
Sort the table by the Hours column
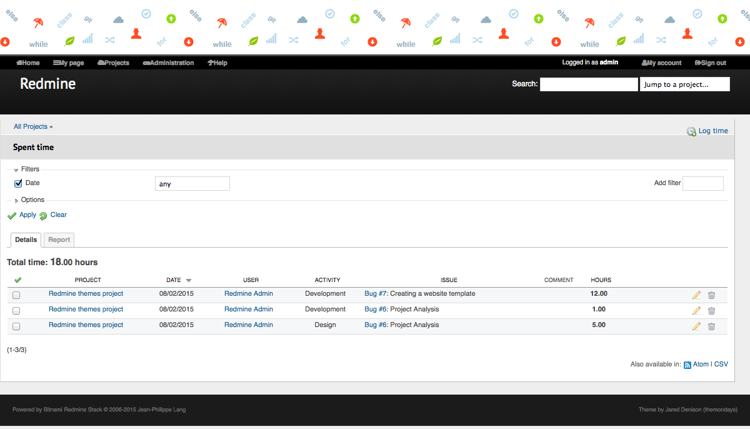click(601, 280)
